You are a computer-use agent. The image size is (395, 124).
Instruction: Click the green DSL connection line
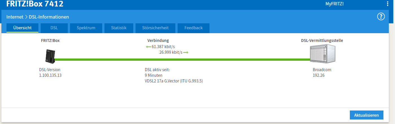pyautogui.click(x=182, y=60)
